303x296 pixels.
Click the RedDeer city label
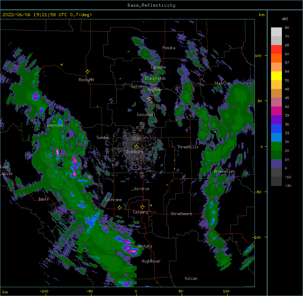155,90
